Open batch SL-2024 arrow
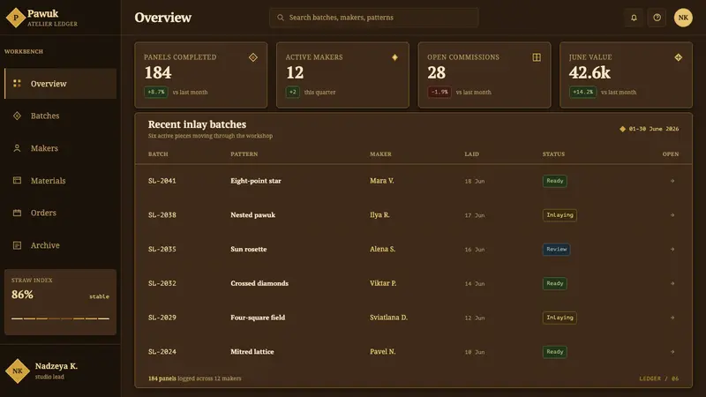 672,352
